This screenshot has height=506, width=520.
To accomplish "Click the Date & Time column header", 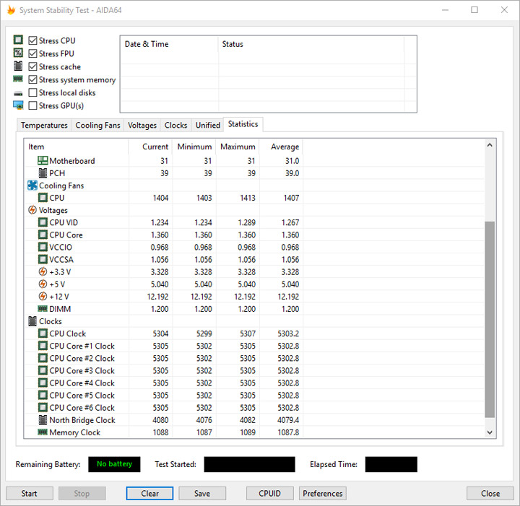I will (169, 44).
